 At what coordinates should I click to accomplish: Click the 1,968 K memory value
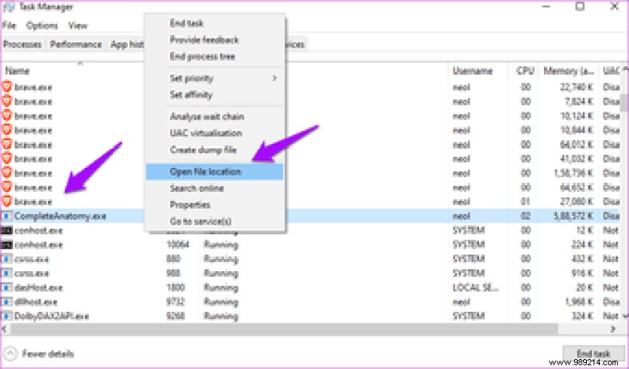[579, 302]
